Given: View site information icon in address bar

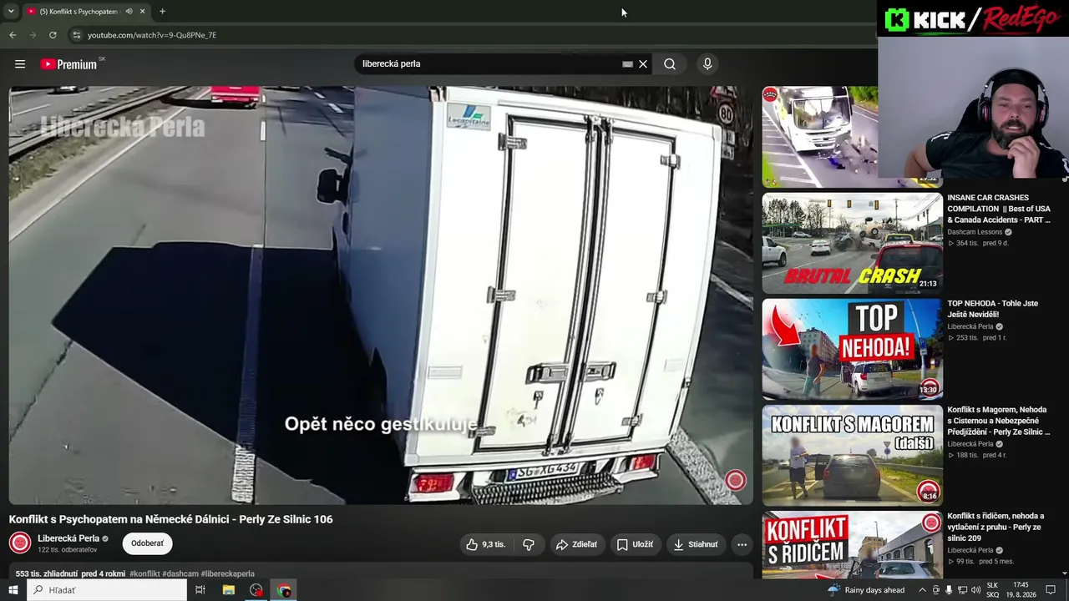Looking at the screenshot, I should [76, 35].
